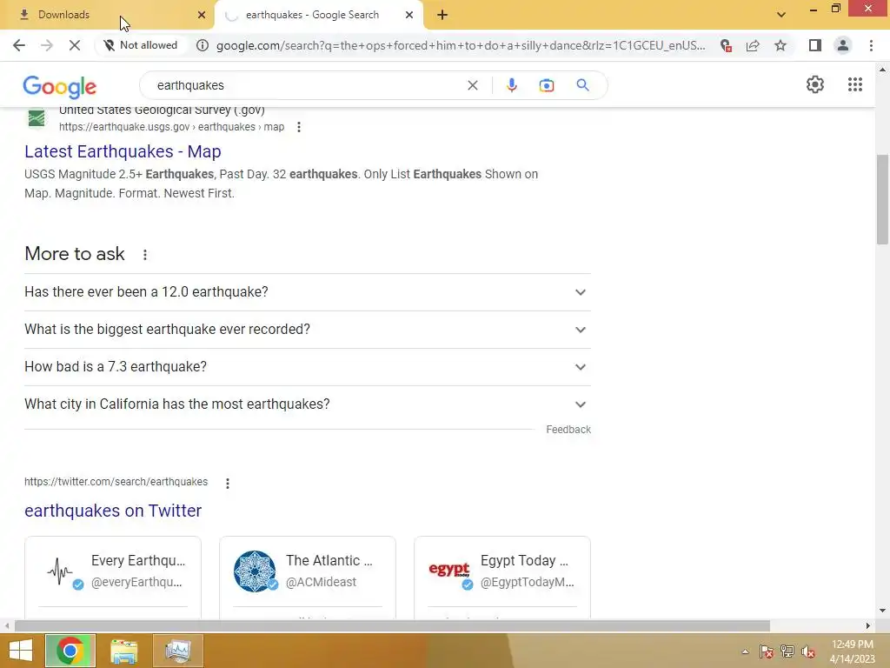Open Google quick settings gear
The height and width of the screenshot is (668, 890).
[815, 84]
